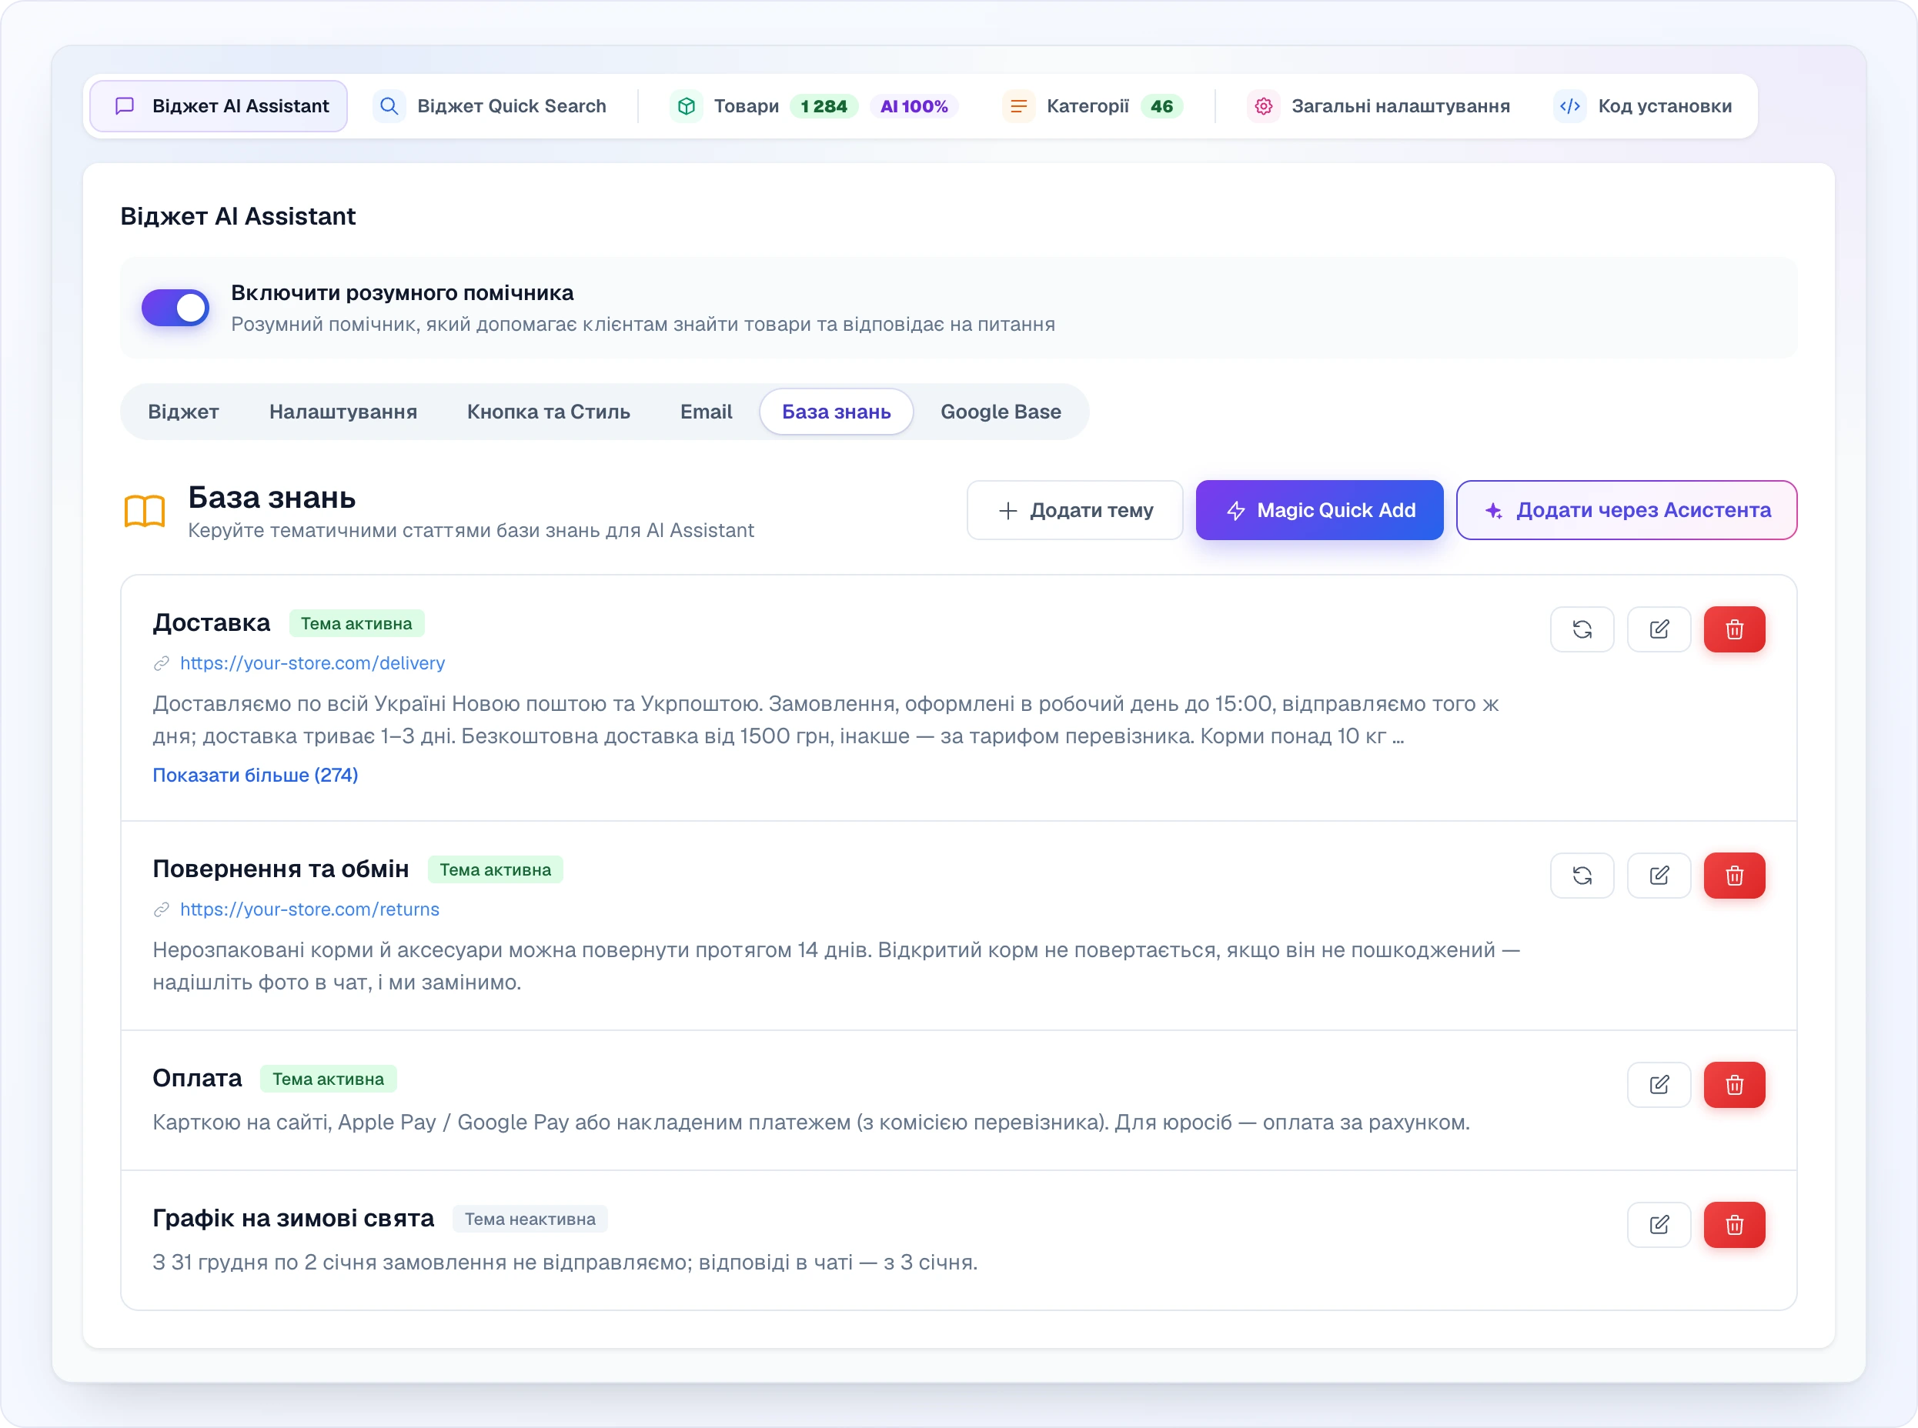Click the Доставка topic title
The width and height of the screenshot is (1918, 1428).
211,623
